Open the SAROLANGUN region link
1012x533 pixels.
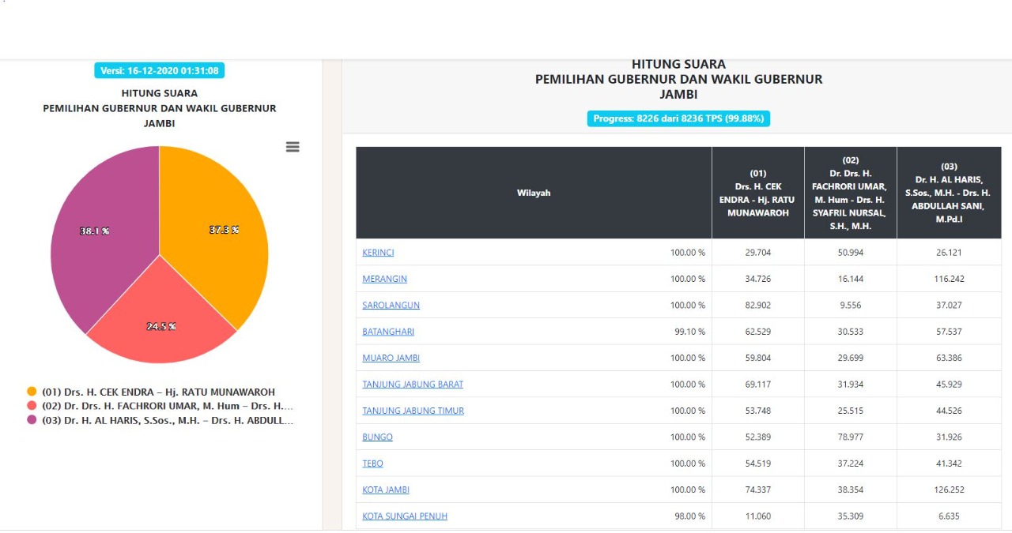pyautogui.click(x=391, y=305)
